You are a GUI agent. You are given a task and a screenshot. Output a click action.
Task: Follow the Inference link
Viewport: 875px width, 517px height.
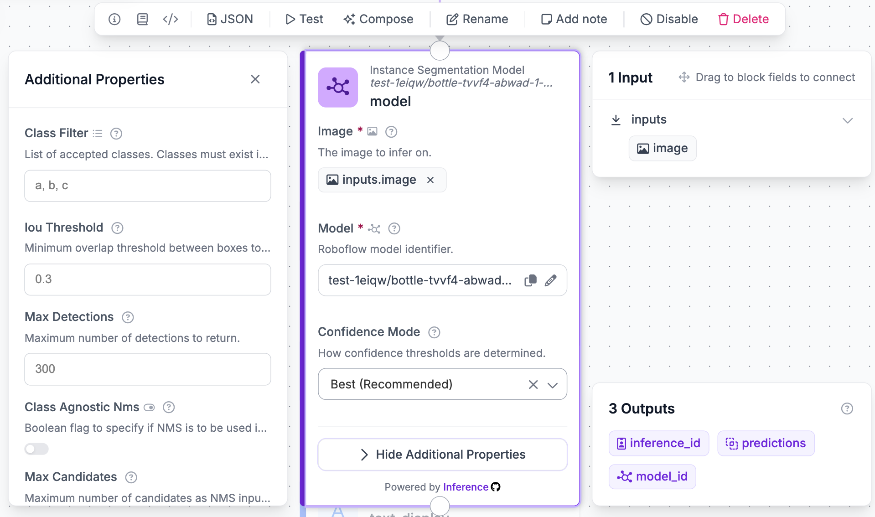(466, 487)
